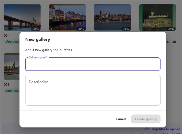Select the file name 008
The image size is (182, 134).
6,85
